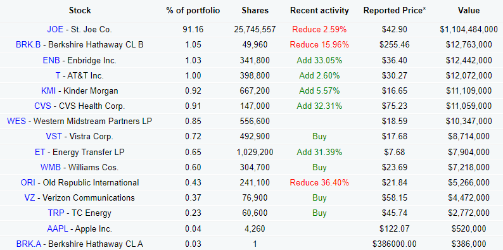Sort by Recent activity column header
Image resolution: width=503 pixels, height=250 pixels.
point(319,11)
